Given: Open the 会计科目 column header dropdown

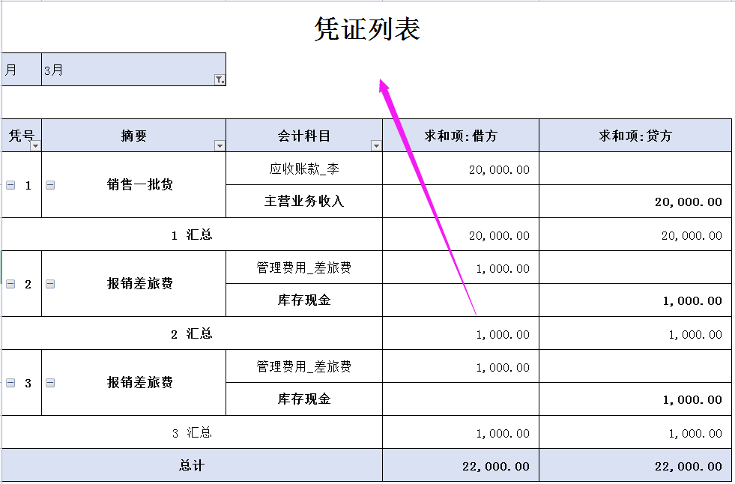Looking at the screenshot, I should click(376, 145).
